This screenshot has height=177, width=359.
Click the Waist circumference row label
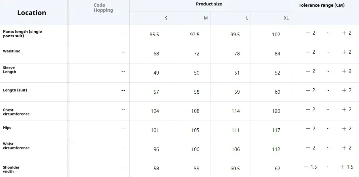tap(16, 146)
